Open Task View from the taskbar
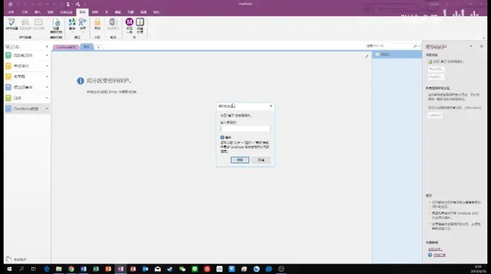The height and width of the screenshot is (274, 491). [33, 269]
